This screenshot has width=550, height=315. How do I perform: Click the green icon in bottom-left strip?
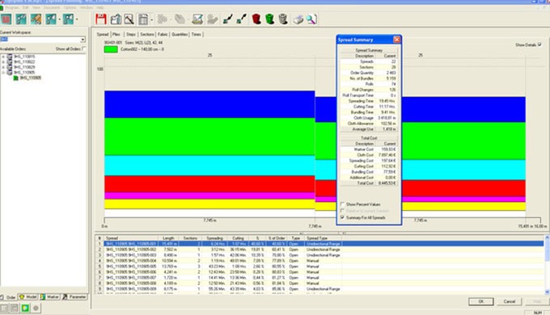(x=25, y=308)
